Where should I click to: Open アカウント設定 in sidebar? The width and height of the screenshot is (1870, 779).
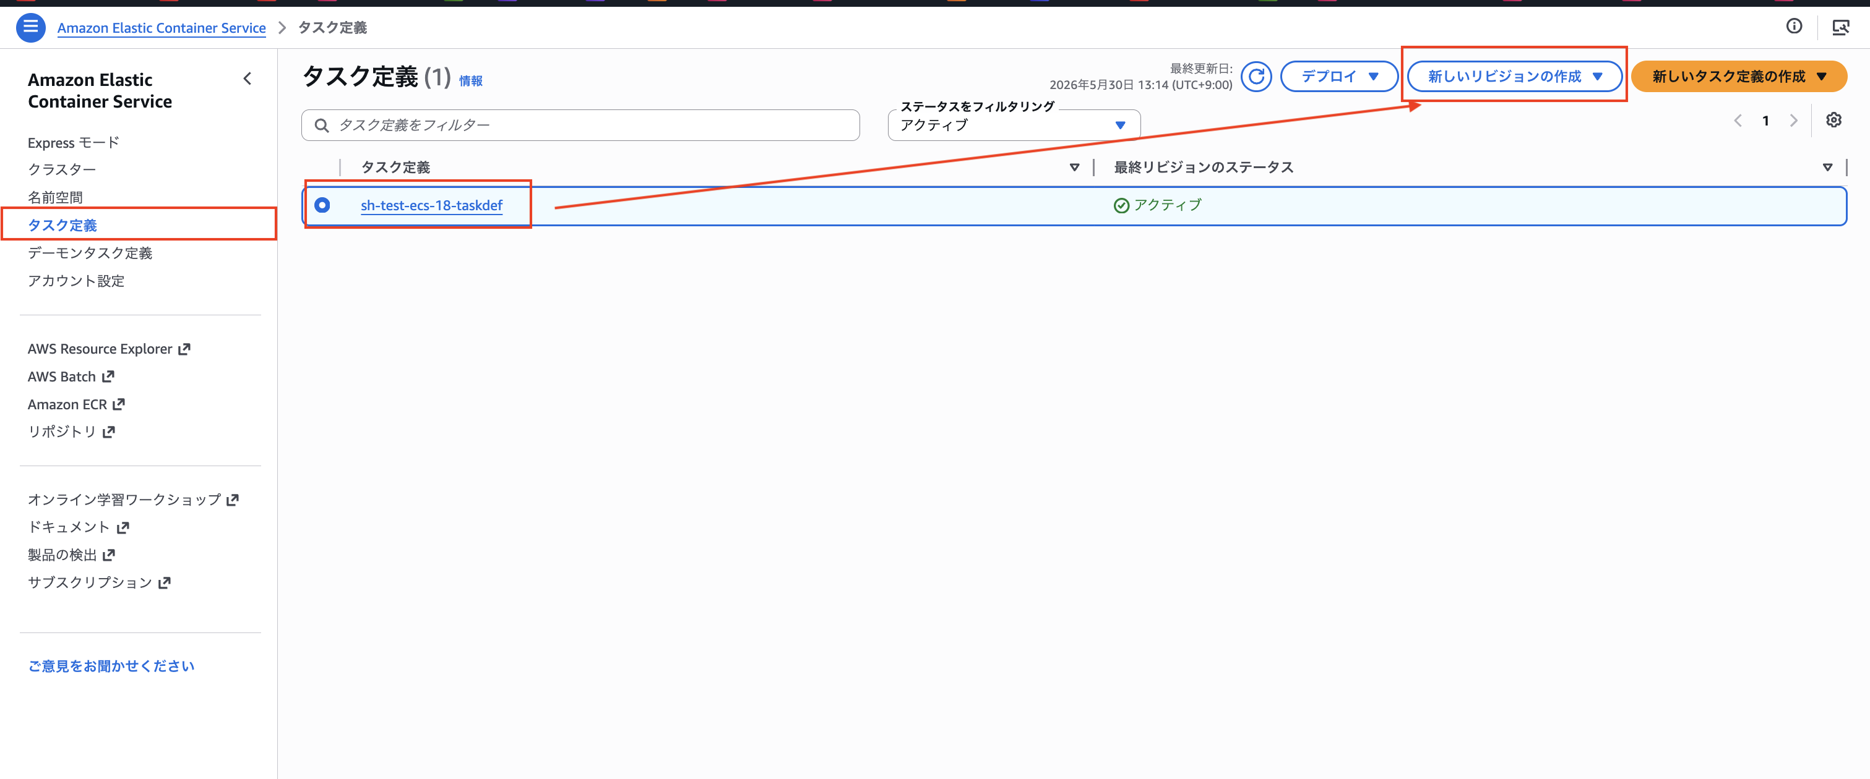pyautogui.click(x=76, y=281)
